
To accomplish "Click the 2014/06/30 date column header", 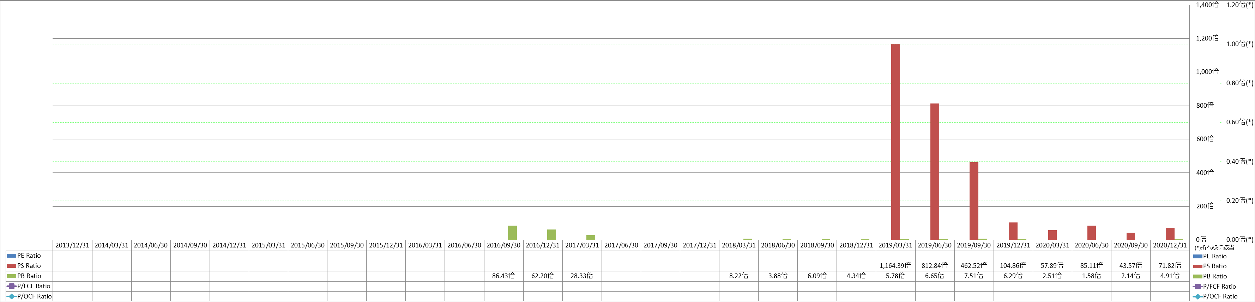I will coord(151,245).
